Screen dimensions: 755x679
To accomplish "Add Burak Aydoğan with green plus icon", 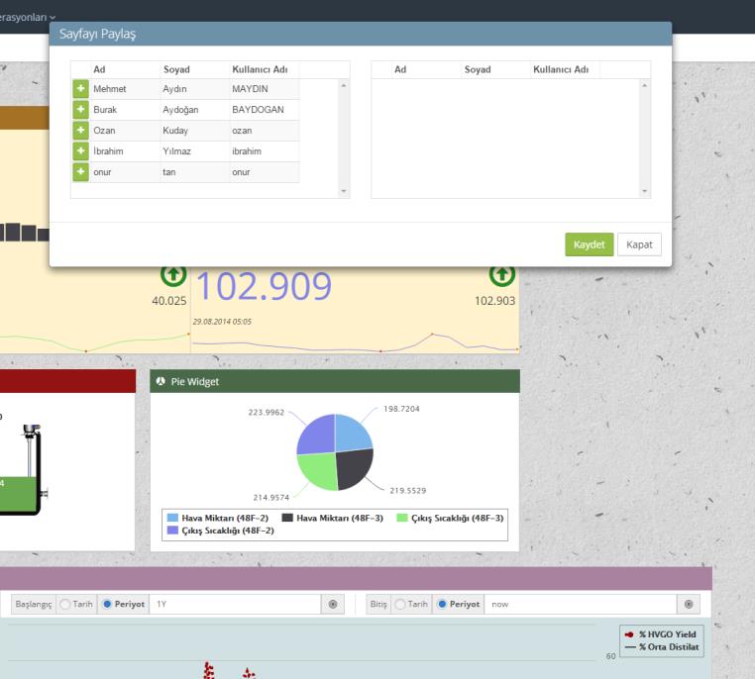I will 81,110.
